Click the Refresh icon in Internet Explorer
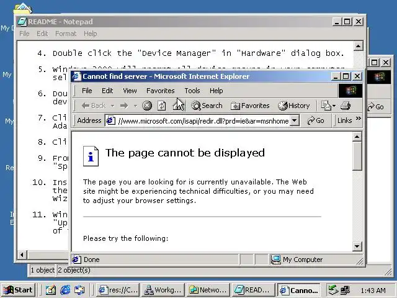This screenshot has width=397, height=298. (161, 106)
